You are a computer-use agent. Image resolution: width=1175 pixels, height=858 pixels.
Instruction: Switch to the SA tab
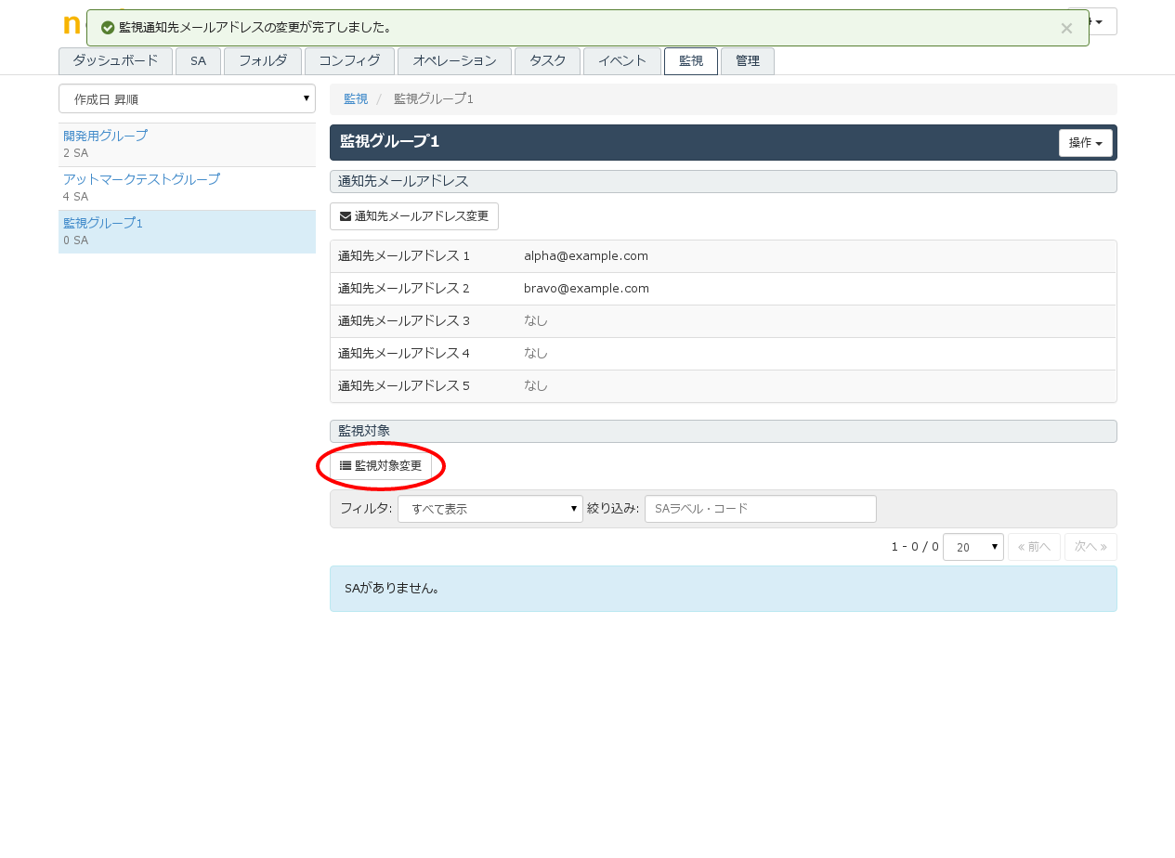click(x=198, y=61)
